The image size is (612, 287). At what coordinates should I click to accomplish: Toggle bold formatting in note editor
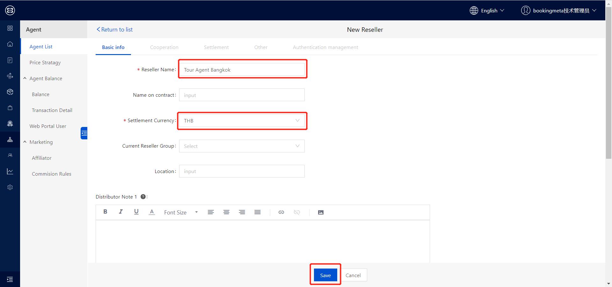(x=105, y=212)
